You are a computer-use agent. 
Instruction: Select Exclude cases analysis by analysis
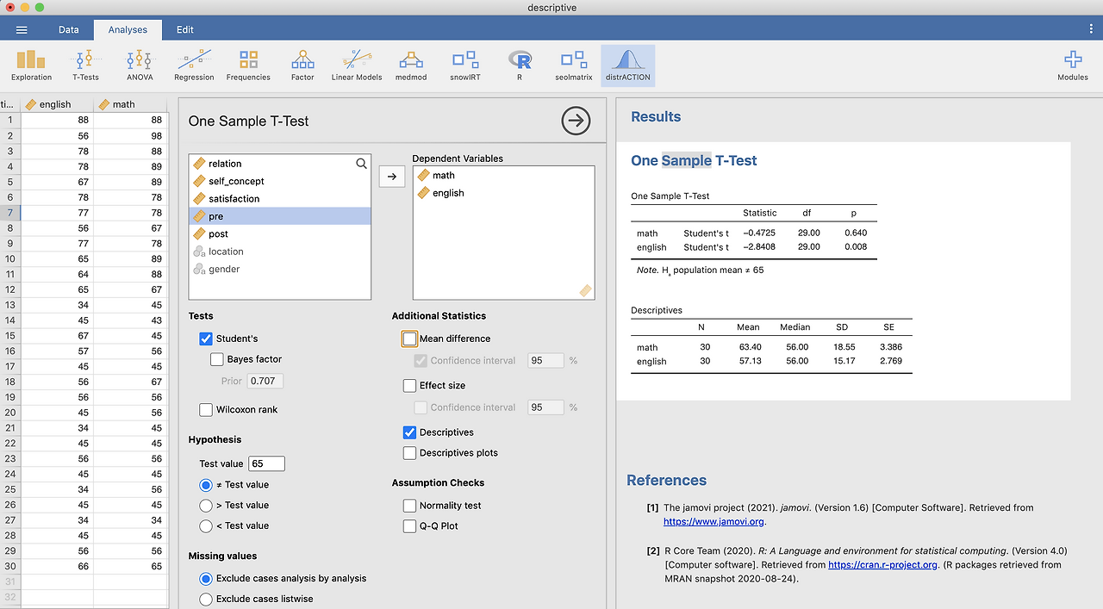click(x=206, y=579)
